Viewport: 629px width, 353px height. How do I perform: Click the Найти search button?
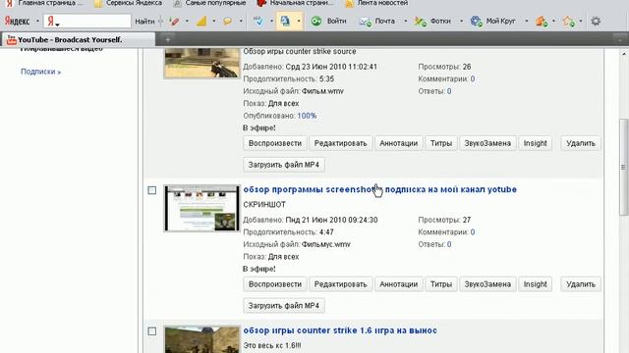pyautogui.click(x=144, y=22)
